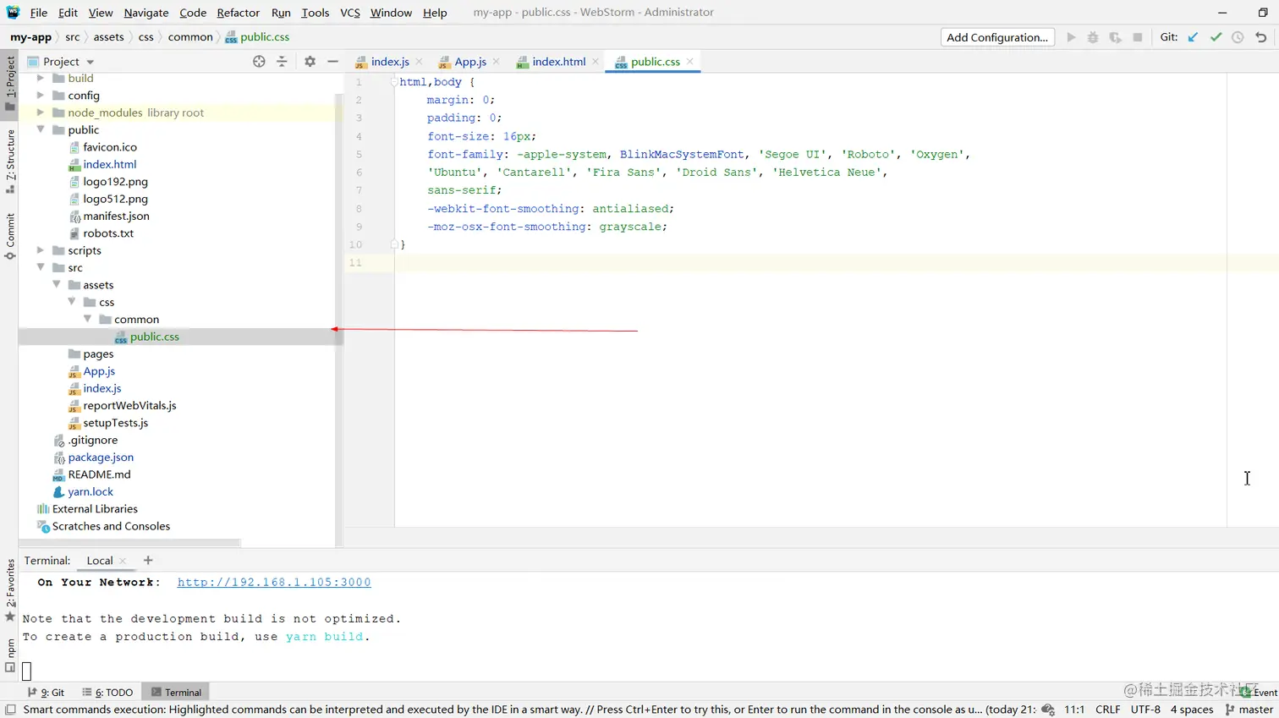Open the Structure side tool window
This screenshot has width=1279, height=718.
pyautogui.click(x=10, y=161)
